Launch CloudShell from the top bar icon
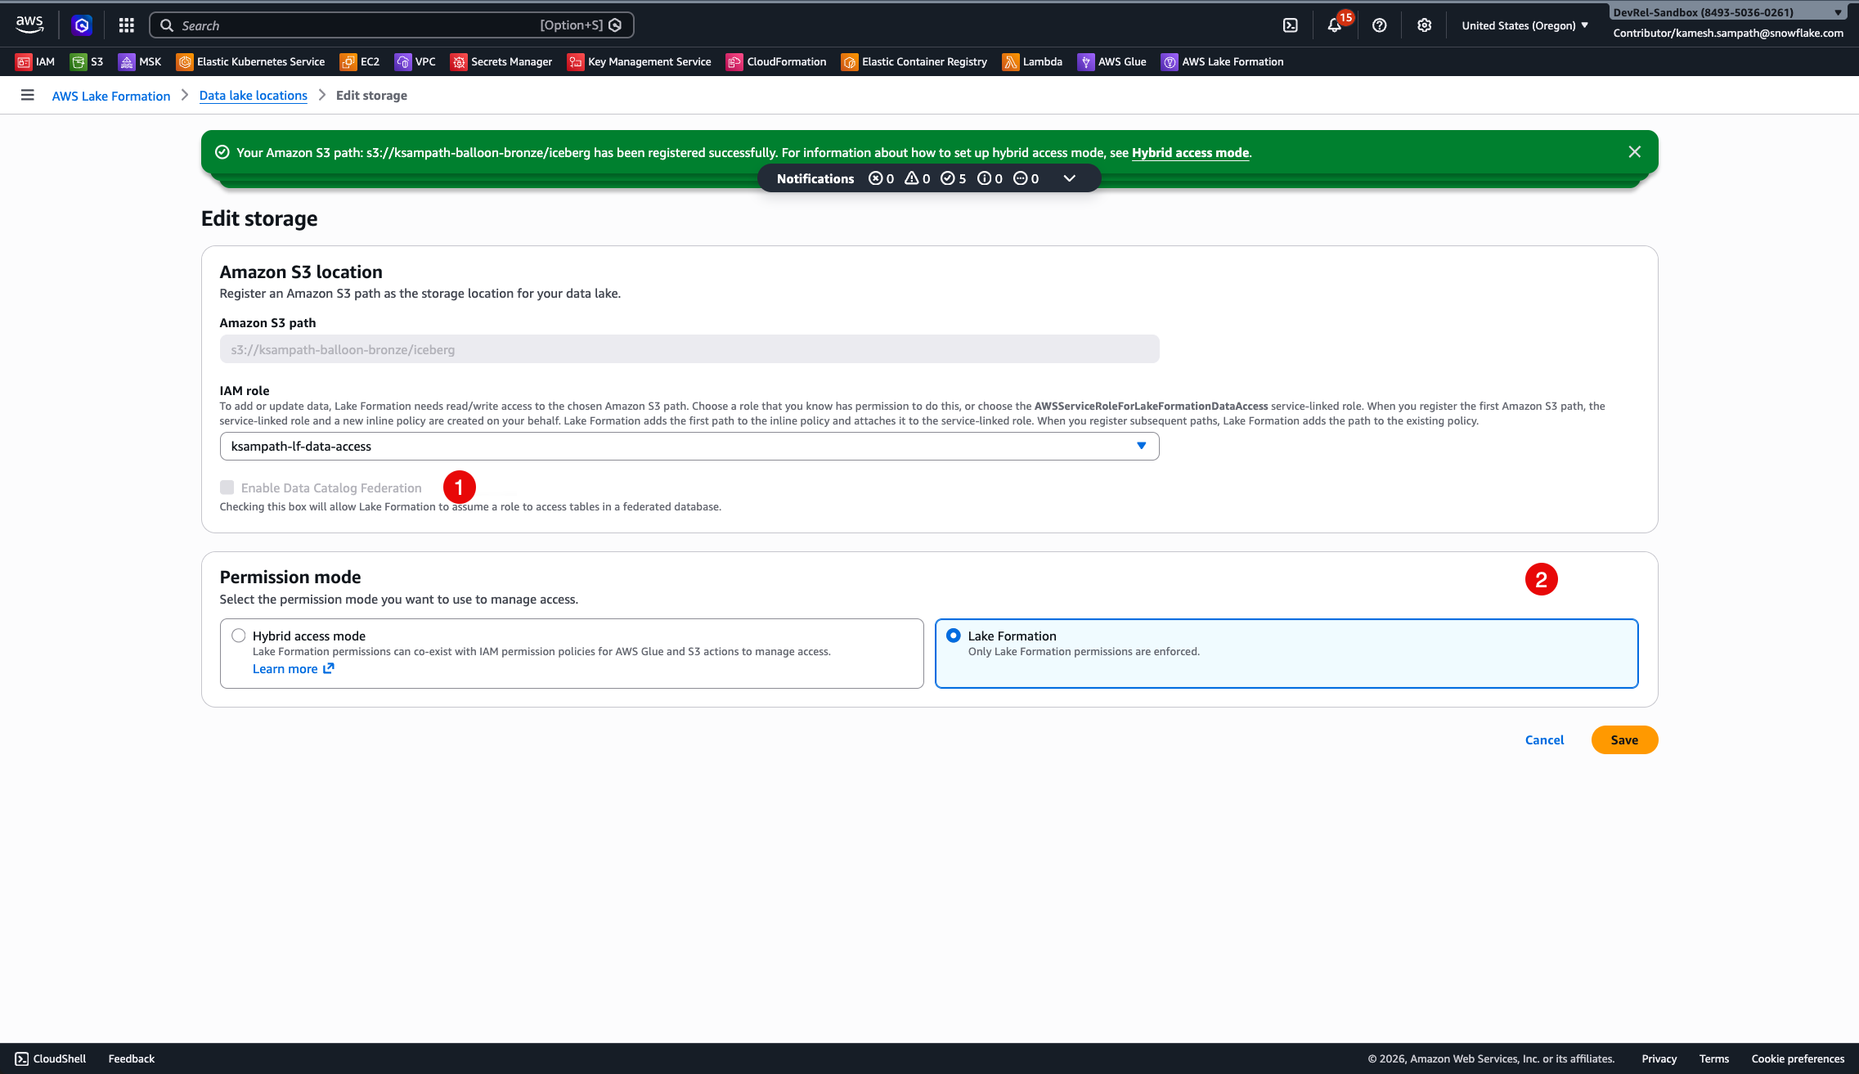 click(1291, 25)
